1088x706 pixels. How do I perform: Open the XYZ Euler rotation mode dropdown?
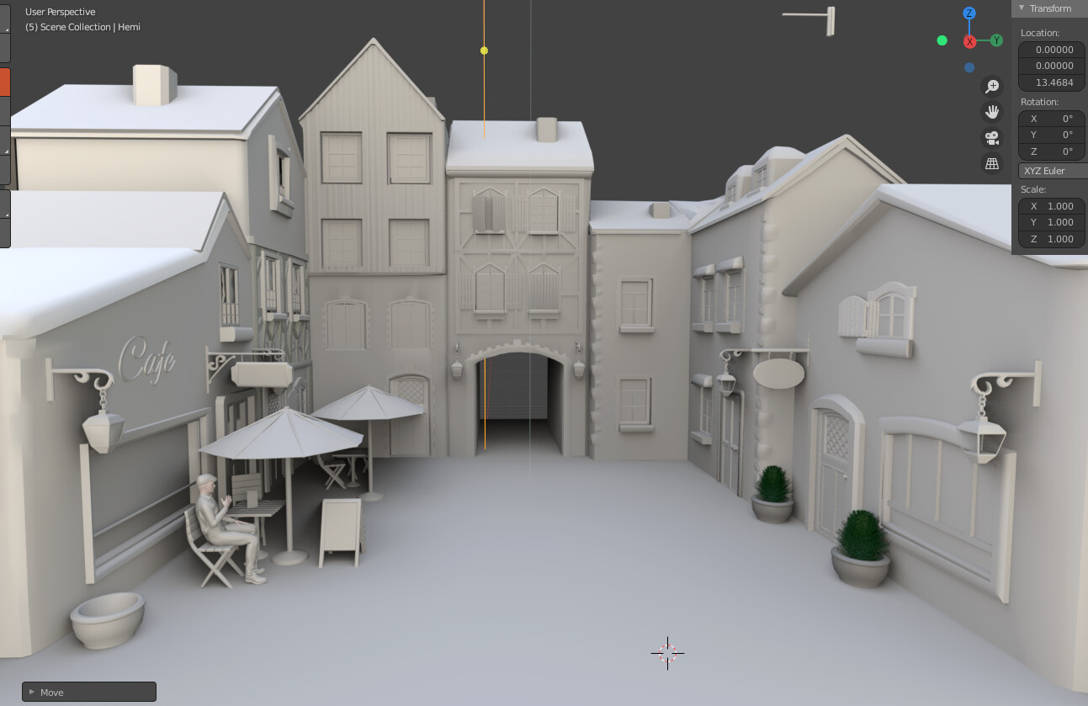[1050, 171]
